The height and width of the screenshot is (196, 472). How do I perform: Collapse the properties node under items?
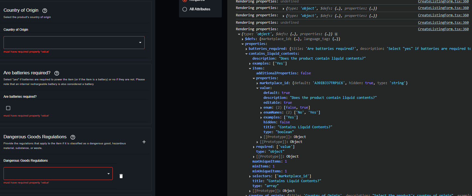coord(254,78)
